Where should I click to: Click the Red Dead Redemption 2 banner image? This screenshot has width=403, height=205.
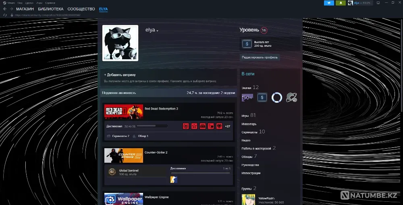coord(124,112)
